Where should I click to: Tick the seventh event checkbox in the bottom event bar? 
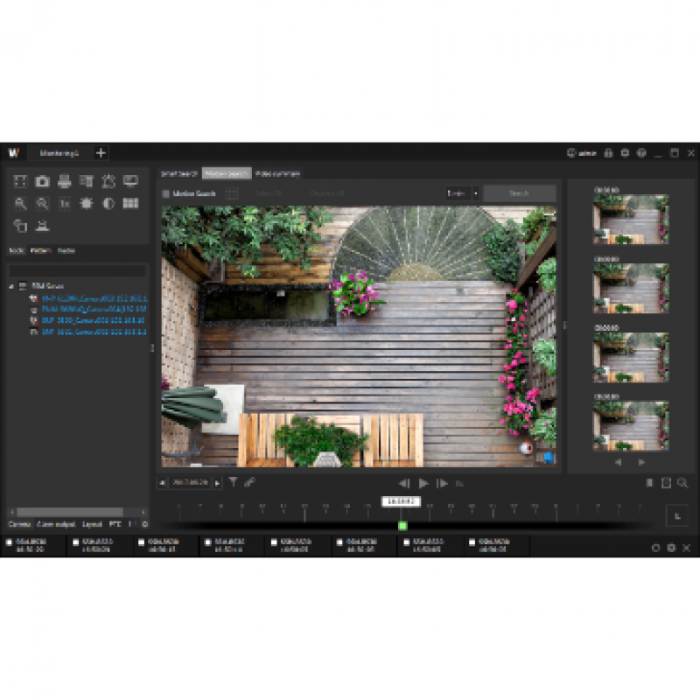tap(406, 542)
